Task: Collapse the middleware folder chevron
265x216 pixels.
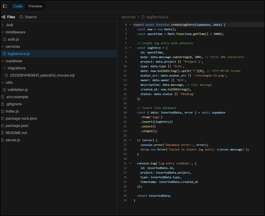Action: [x=2, y=32]
